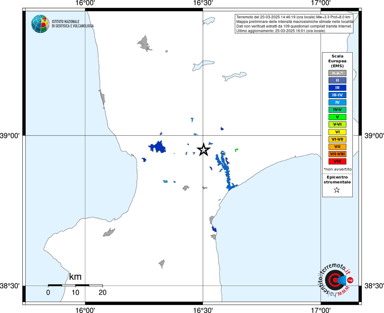
Task: Select the yellow intensity VI swatch
Action: coord(337,132)
